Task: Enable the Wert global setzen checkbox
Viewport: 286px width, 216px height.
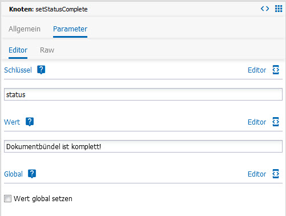Action: (x=7, y=199)
